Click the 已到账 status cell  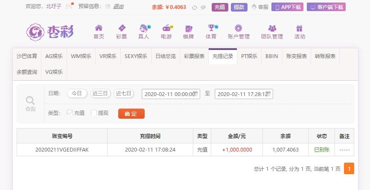tap(322, 149)
